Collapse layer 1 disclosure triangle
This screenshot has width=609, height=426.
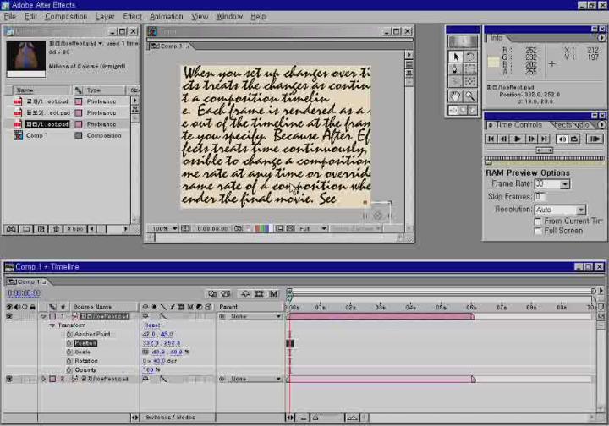click(x=43, y=317)
